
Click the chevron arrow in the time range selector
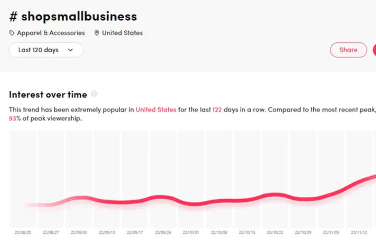[71, 50]
